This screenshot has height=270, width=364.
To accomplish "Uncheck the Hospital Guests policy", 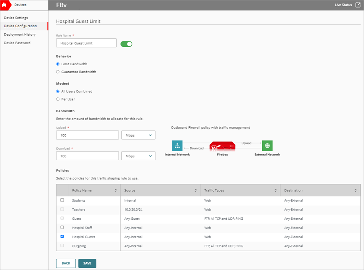I will coord(62,237).
